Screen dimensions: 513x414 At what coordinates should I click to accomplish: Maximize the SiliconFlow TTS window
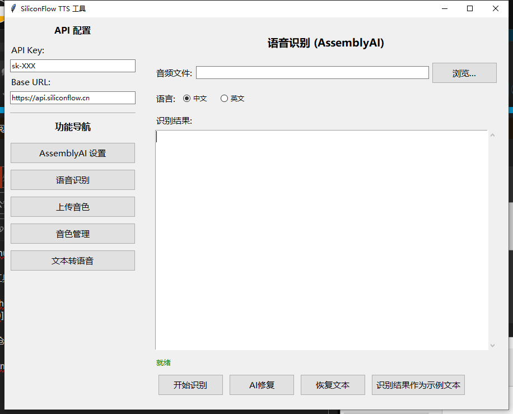(470, 8)
